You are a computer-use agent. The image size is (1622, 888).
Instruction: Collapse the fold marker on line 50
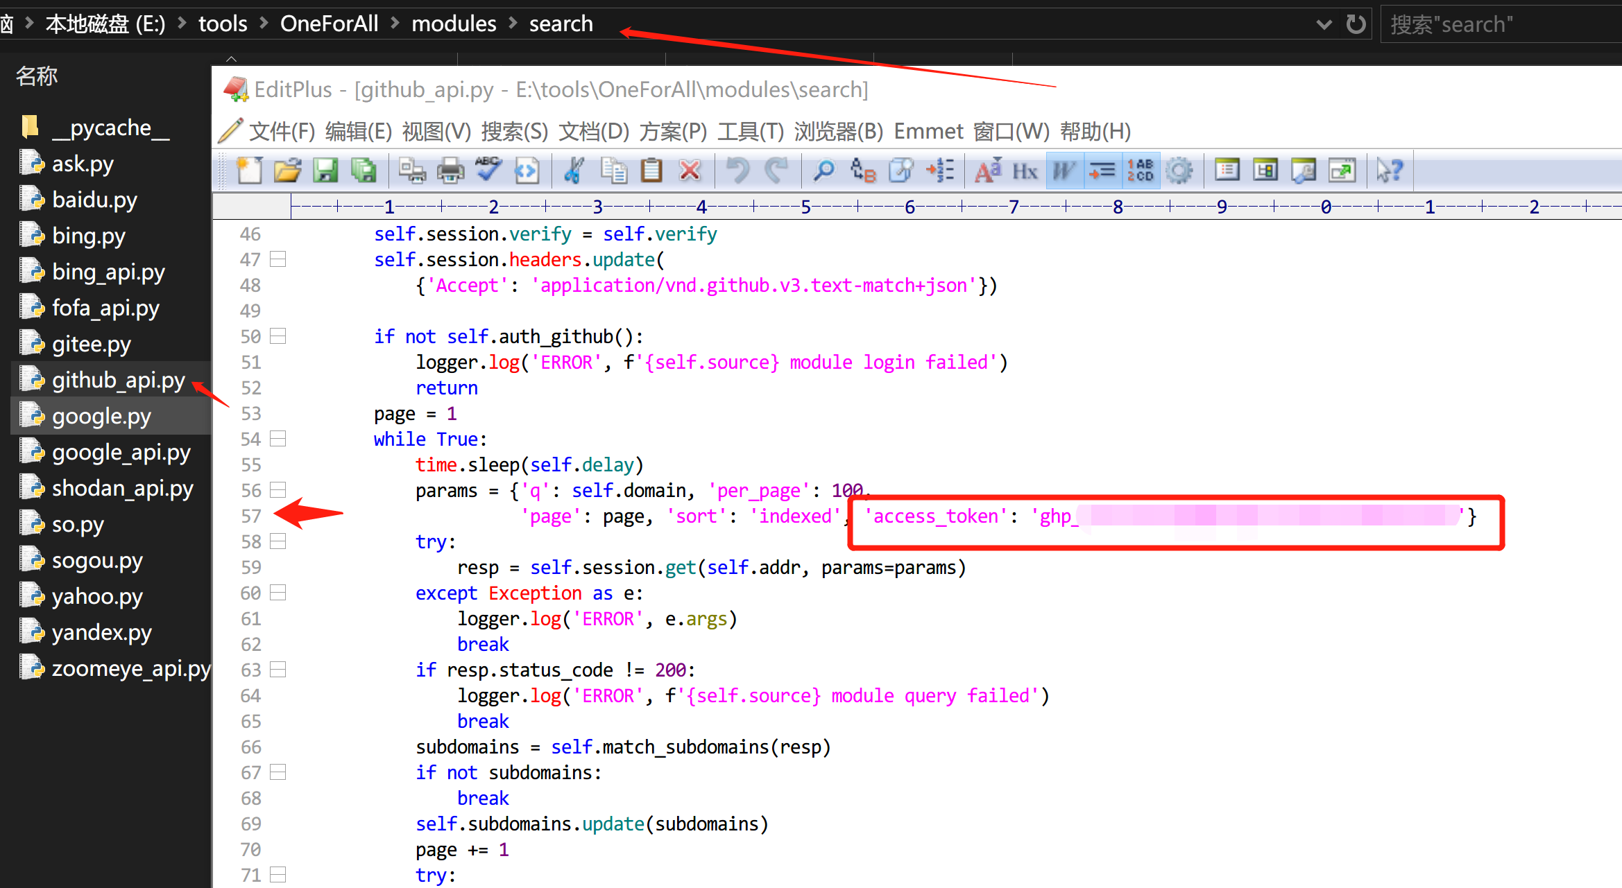[x=278, y=336]
